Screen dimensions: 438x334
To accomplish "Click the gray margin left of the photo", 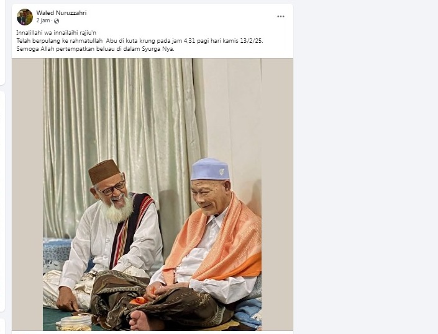I will click(27, 195).
